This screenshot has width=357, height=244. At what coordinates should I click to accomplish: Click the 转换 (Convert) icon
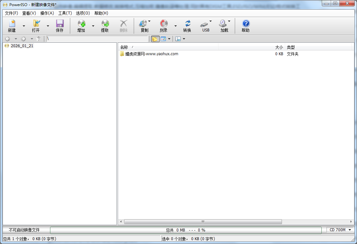(x=187, y=26)
